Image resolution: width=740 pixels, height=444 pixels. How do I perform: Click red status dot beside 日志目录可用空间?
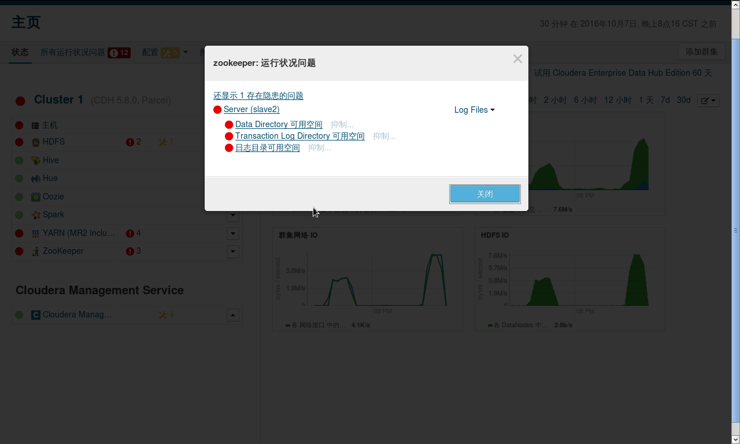(229, 148)
